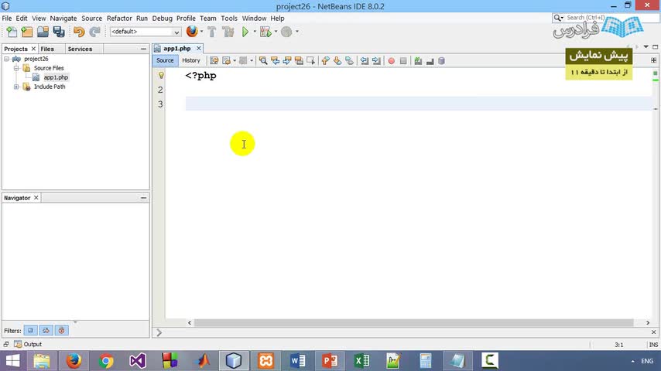The height and width of the screenshot is (371, 661).
Task: Click Next Bookmark icon
Action: pyautogui.click(x=337, y=60)
